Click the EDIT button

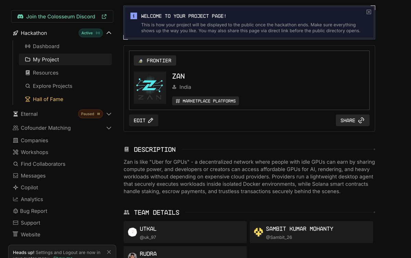[144, 120]
